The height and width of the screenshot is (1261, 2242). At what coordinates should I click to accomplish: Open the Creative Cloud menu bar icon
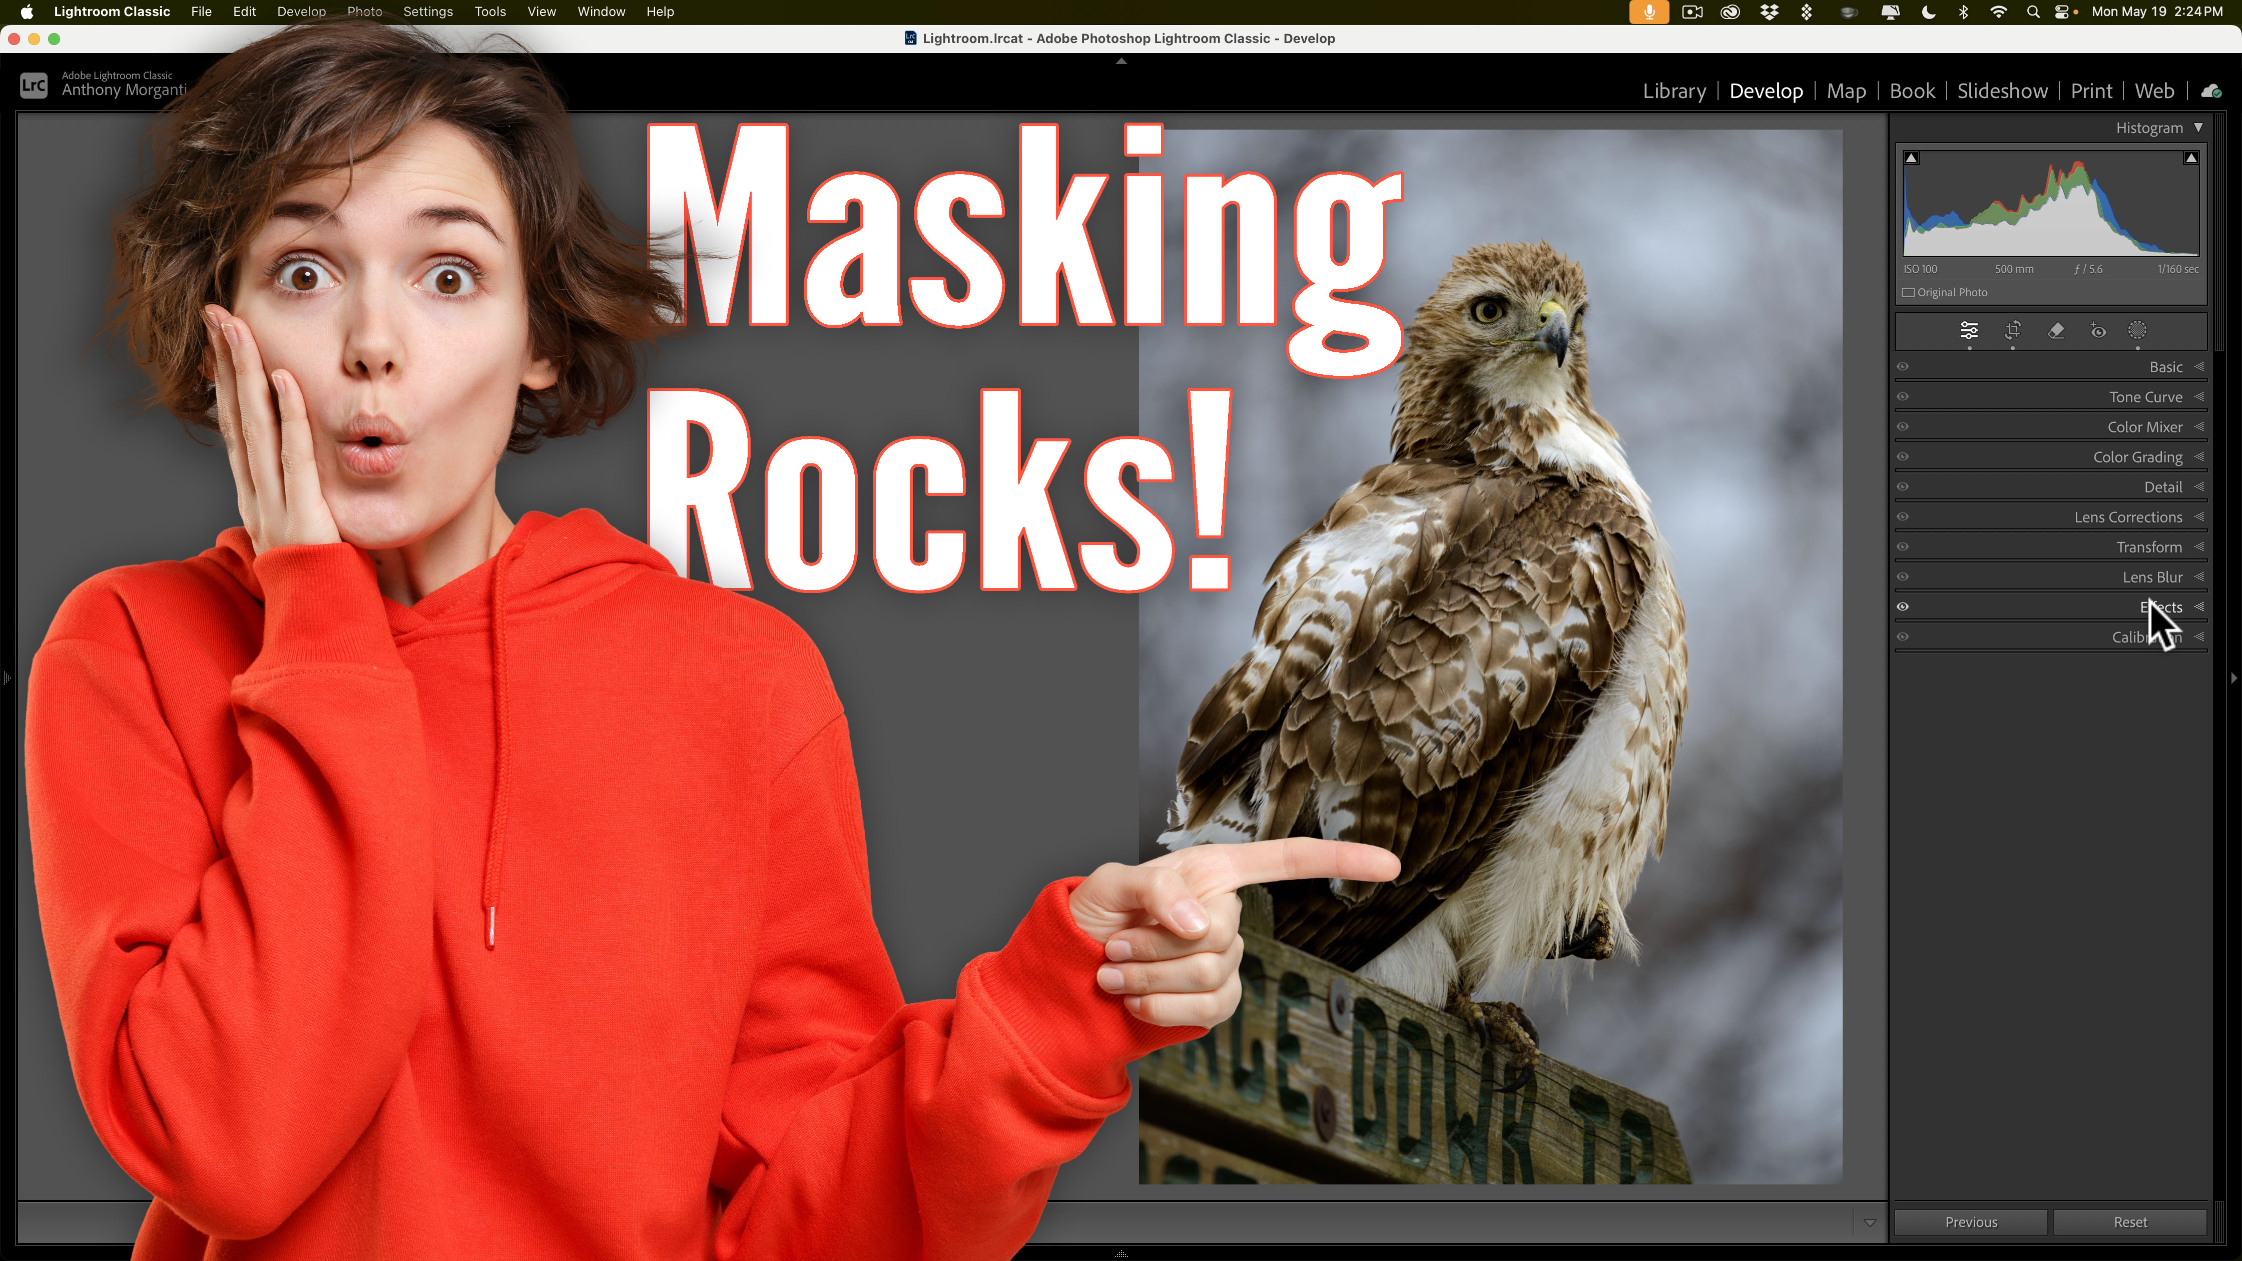pyautogui.click(x=1730, y=12)
